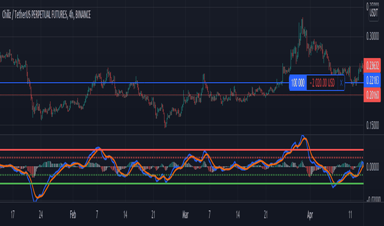Viewport: 384px width, 226px height.
Task: Select the solid green lower indicator line
Action: pos(182,184)
